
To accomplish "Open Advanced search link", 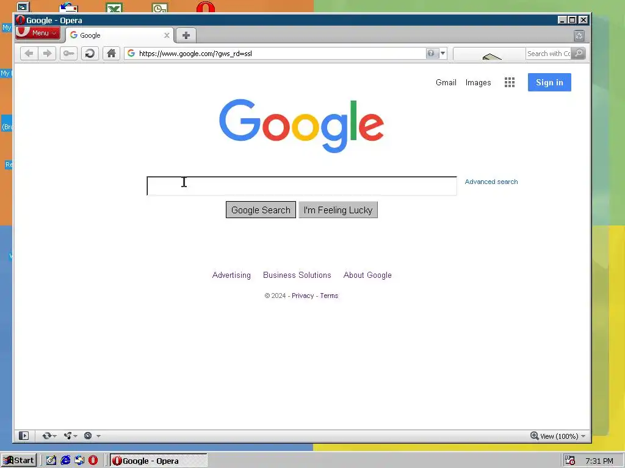I will 491,182.
